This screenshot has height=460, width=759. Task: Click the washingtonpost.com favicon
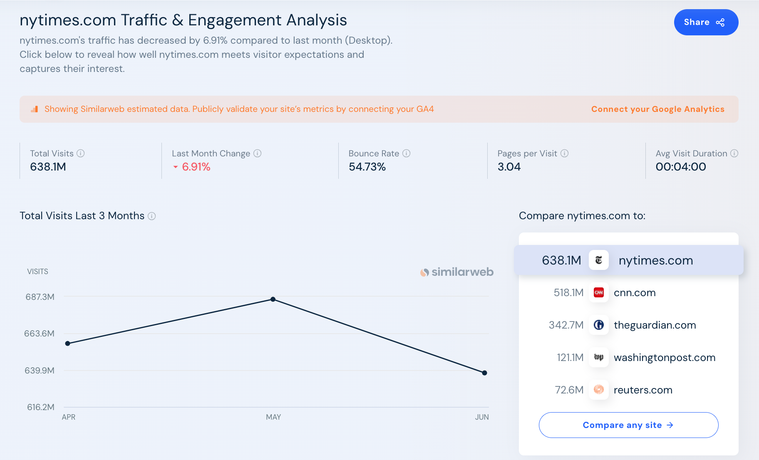[599, 358]
